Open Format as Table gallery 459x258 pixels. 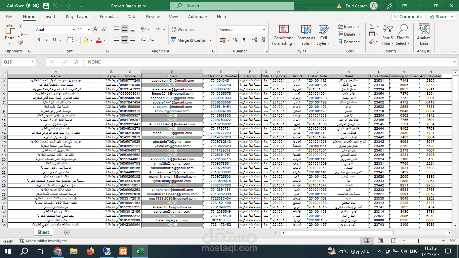(306, 35)
